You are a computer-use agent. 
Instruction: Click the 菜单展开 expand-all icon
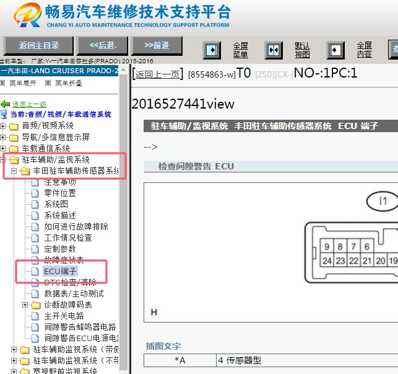click(2, 83)
